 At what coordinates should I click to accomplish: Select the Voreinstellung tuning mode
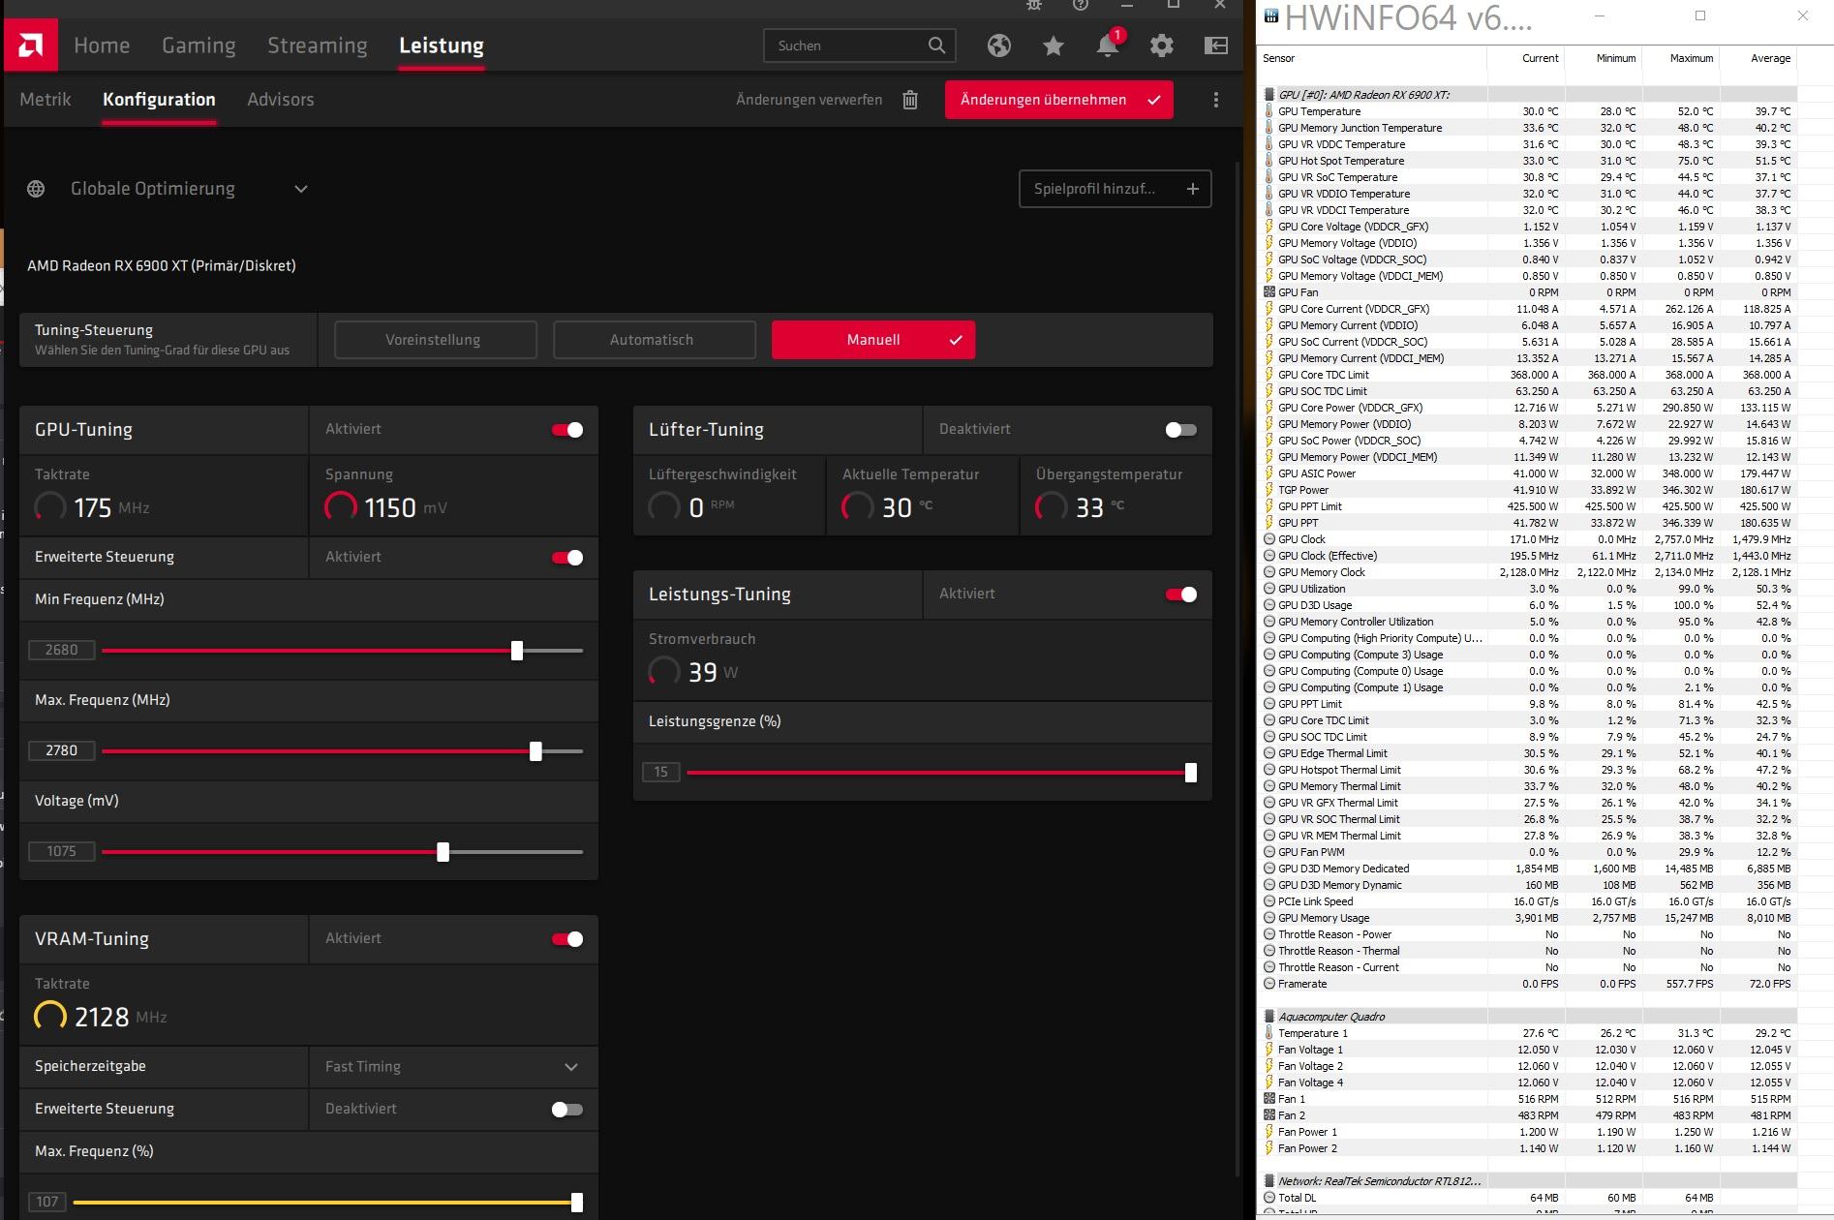436,340
